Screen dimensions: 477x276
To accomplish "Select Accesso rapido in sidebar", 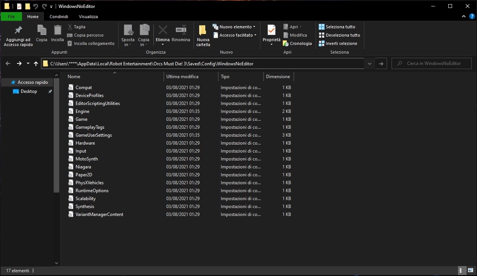I will pos(29,82).
